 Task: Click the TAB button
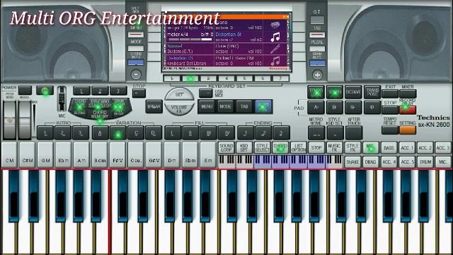pos(244,107)
